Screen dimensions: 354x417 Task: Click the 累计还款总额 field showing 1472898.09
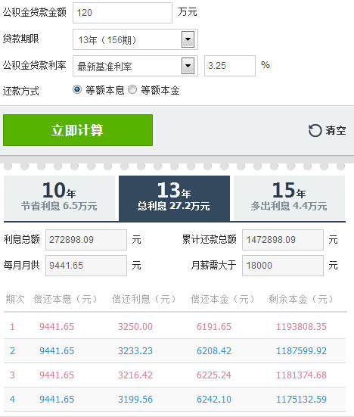click(283, 240)
